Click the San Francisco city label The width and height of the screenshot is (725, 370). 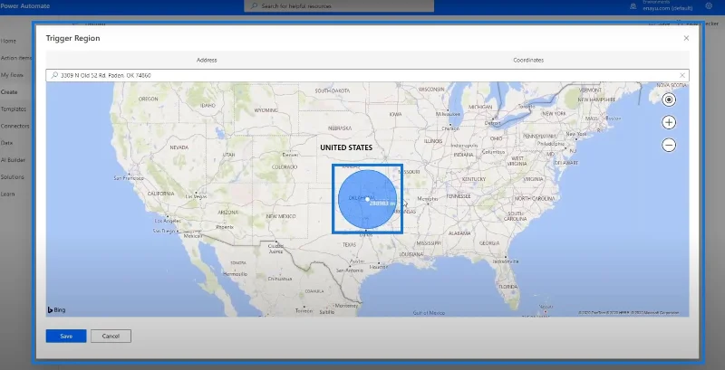[x=129, y=178]
